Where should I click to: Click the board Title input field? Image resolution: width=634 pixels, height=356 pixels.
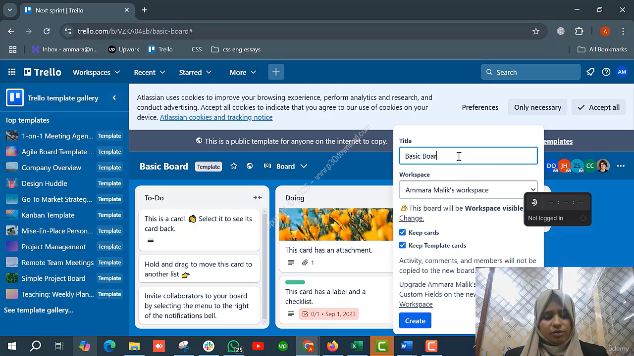[x=468, y=156]
